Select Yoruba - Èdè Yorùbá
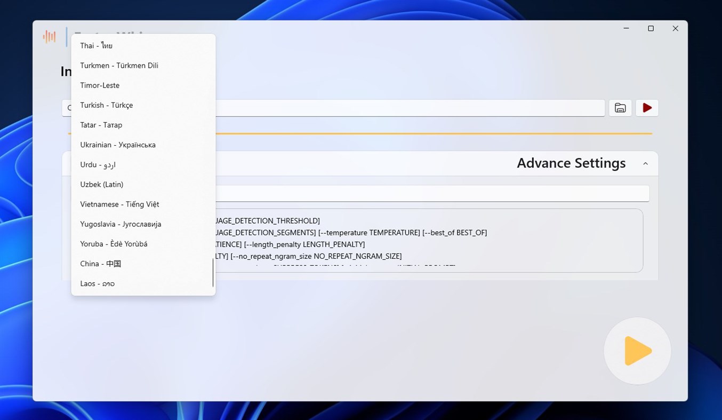The width and height of the screenshot is (722, 420). tap(143, 243)
